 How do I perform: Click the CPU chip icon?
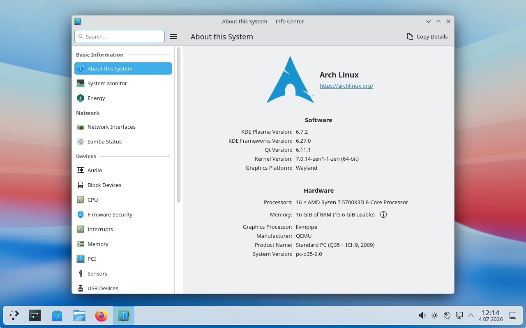point(81,200)
